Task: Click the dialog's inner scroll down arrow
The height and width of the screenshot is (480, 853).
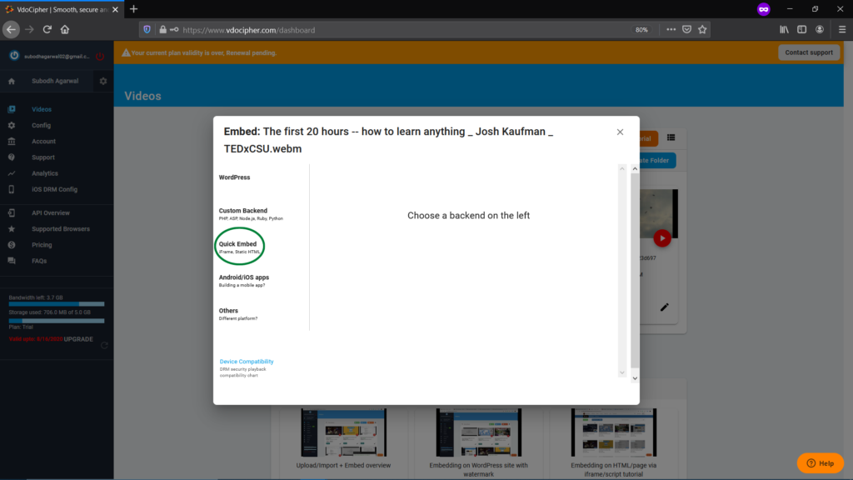Action: tap(621, 372)
